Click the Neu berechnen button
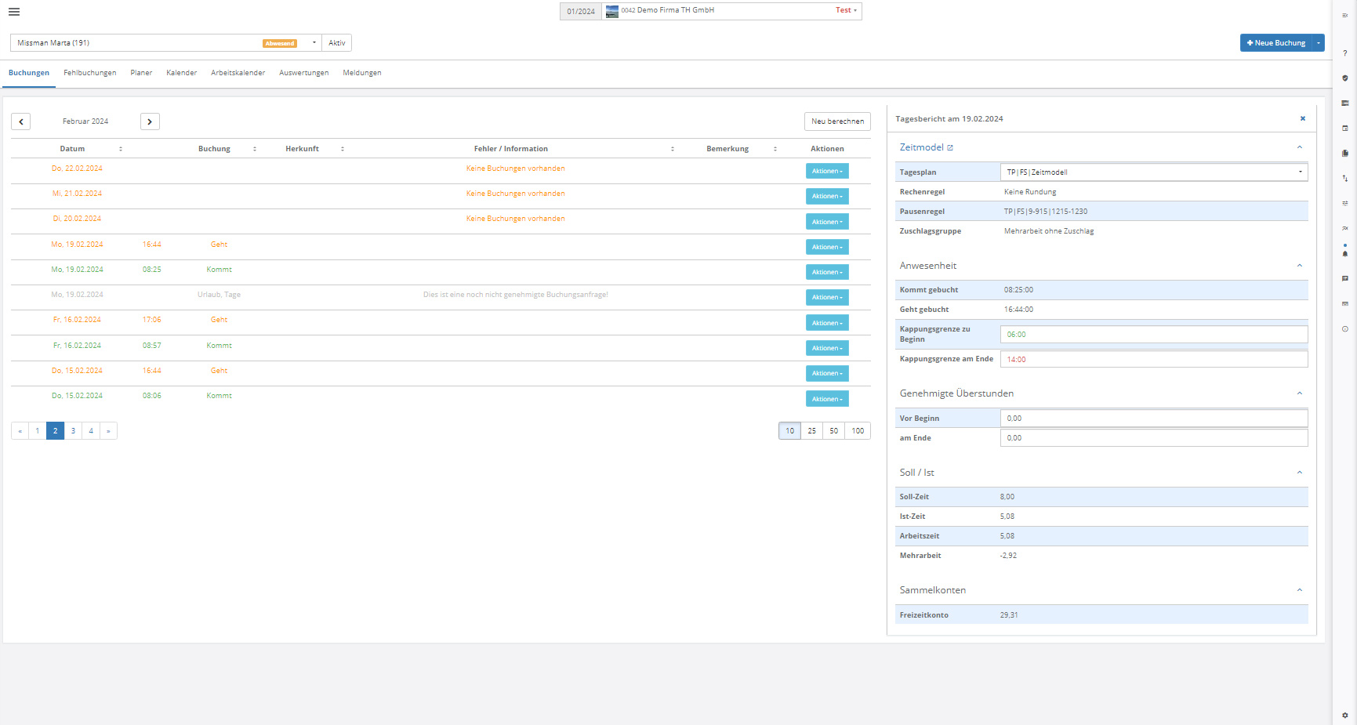The width and height of the screenshot is (1357, 725). (836, 121)
